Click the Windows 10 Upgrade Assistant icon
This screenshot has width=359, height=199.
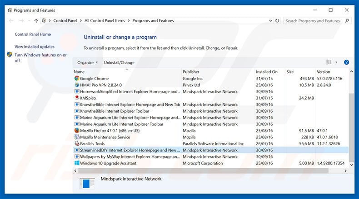coord(77,163)
